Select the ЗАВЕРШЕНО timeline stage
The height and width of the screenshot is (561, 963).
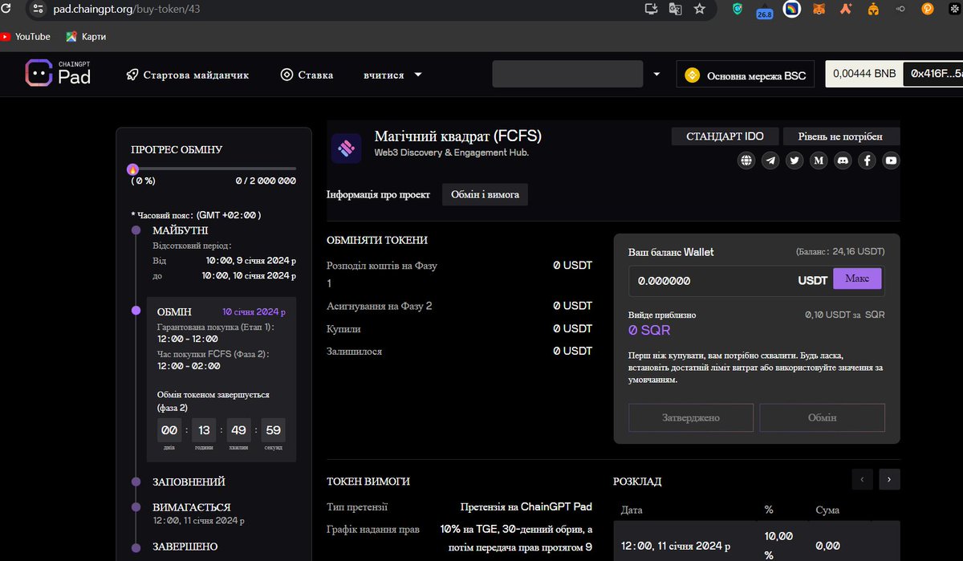pyautogui.click(x=185, y=547)
